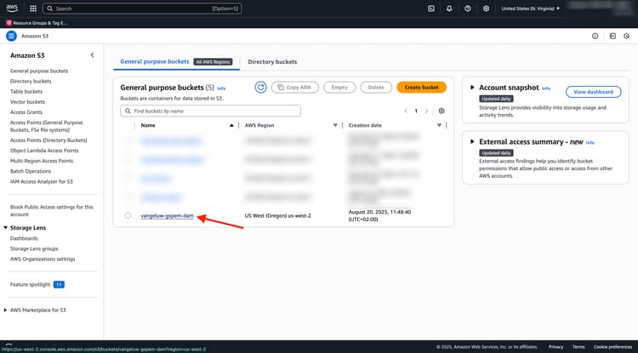
Task: Open Access Points (General Purpose Buckets, FSx)
Action: (47, 126)
